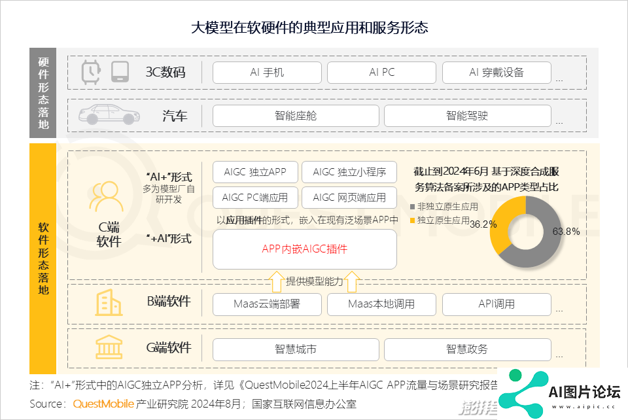This screenshot has width=628, height=420.
Task: Click the 36.2% value label
Action: 483,224
